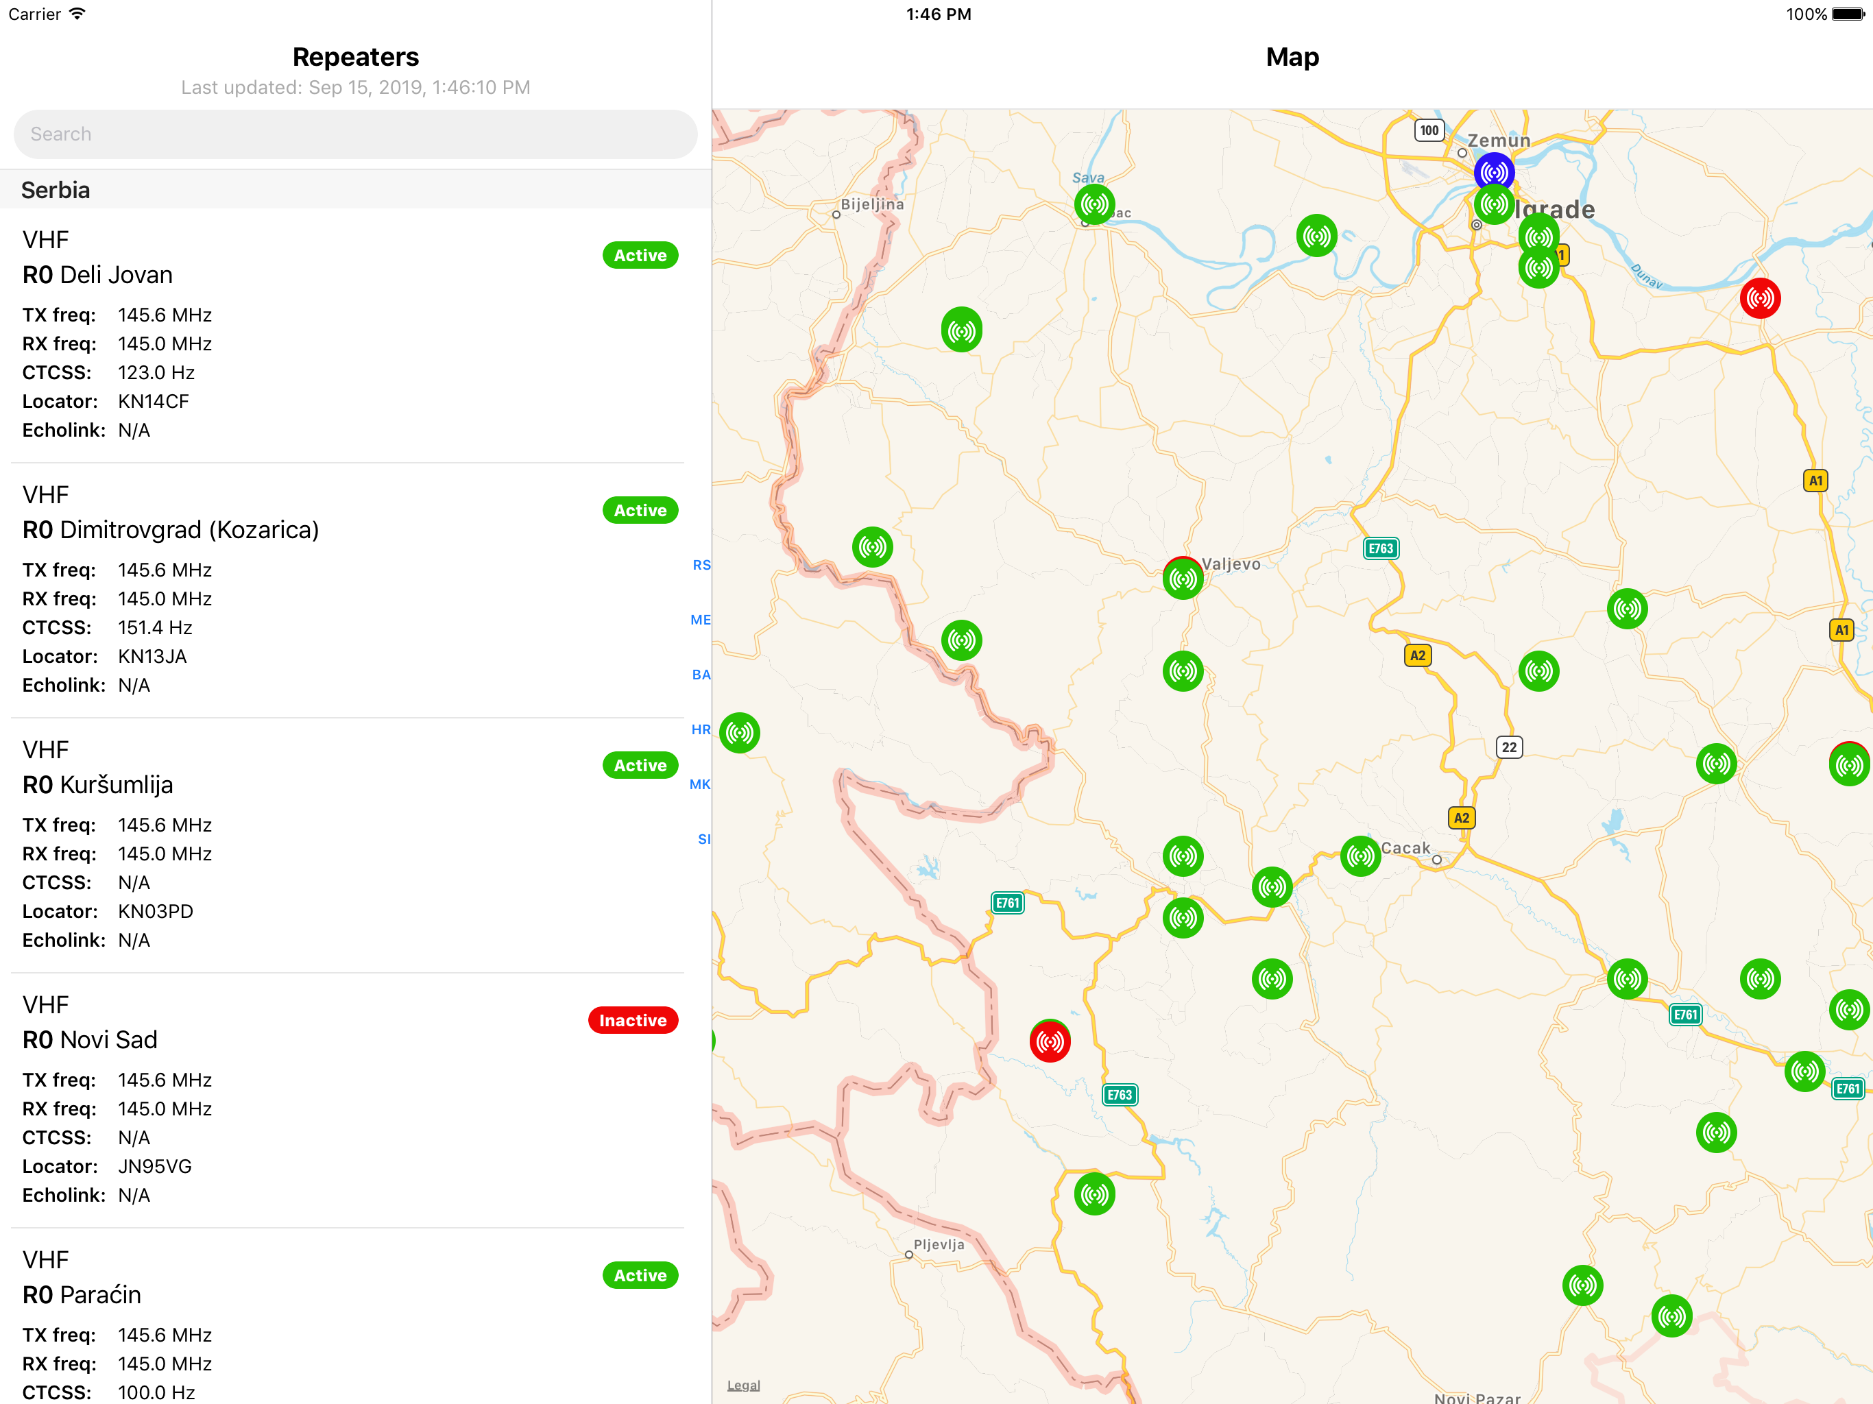The image size is (1873, 1404).
Task: Open the Legal link on map
Action: pyautogui.click(x=743, y=1385)
